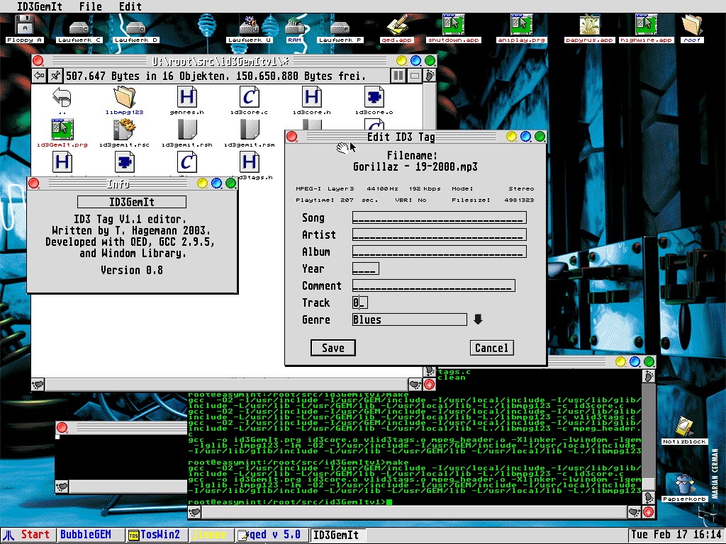
Task: Select the id3gemit.rsm file icon
Action: click(249, 133)
